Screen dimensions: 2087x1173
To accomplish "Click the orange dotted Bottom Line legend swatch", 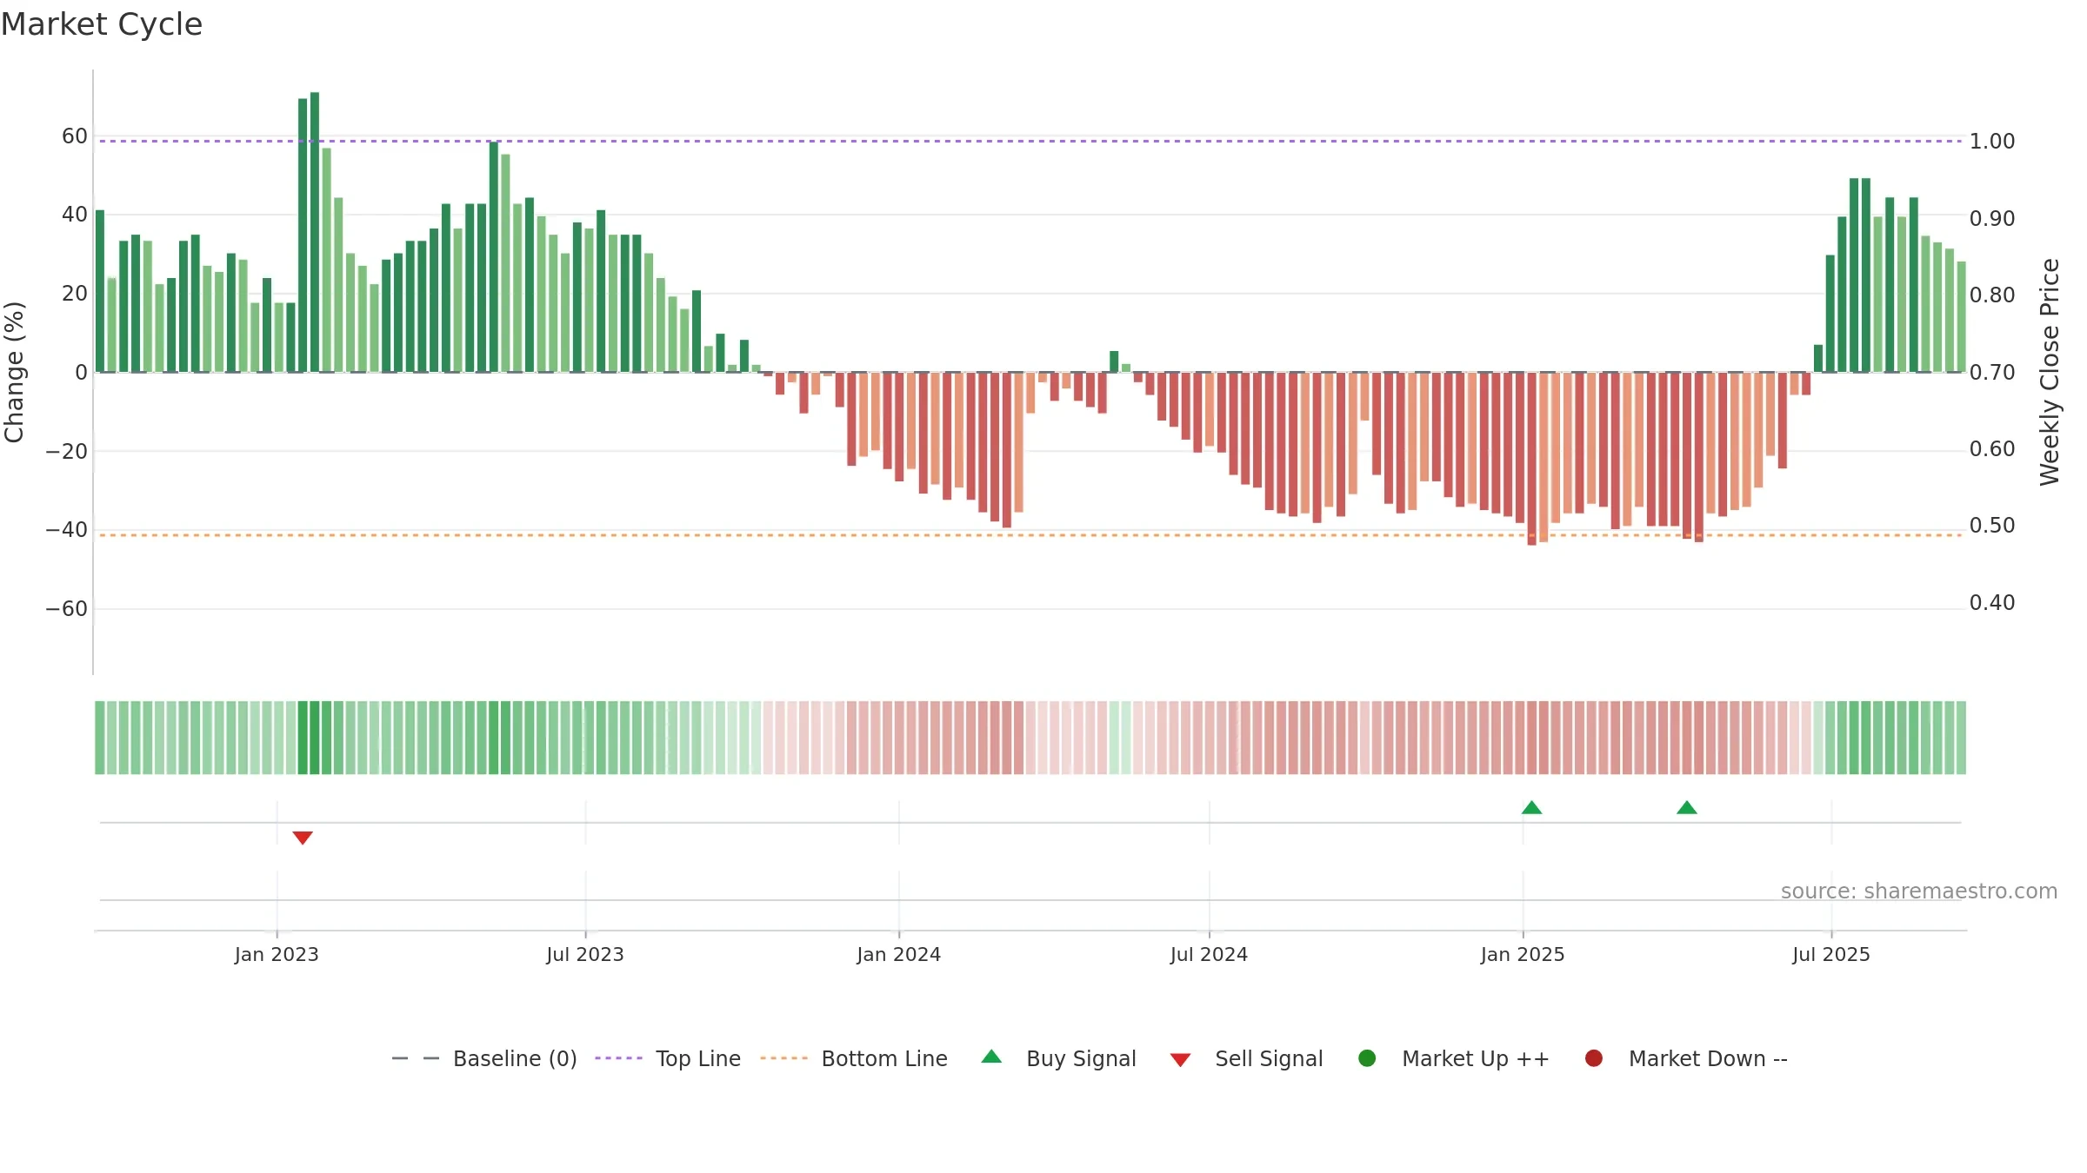I will 783,1058.
